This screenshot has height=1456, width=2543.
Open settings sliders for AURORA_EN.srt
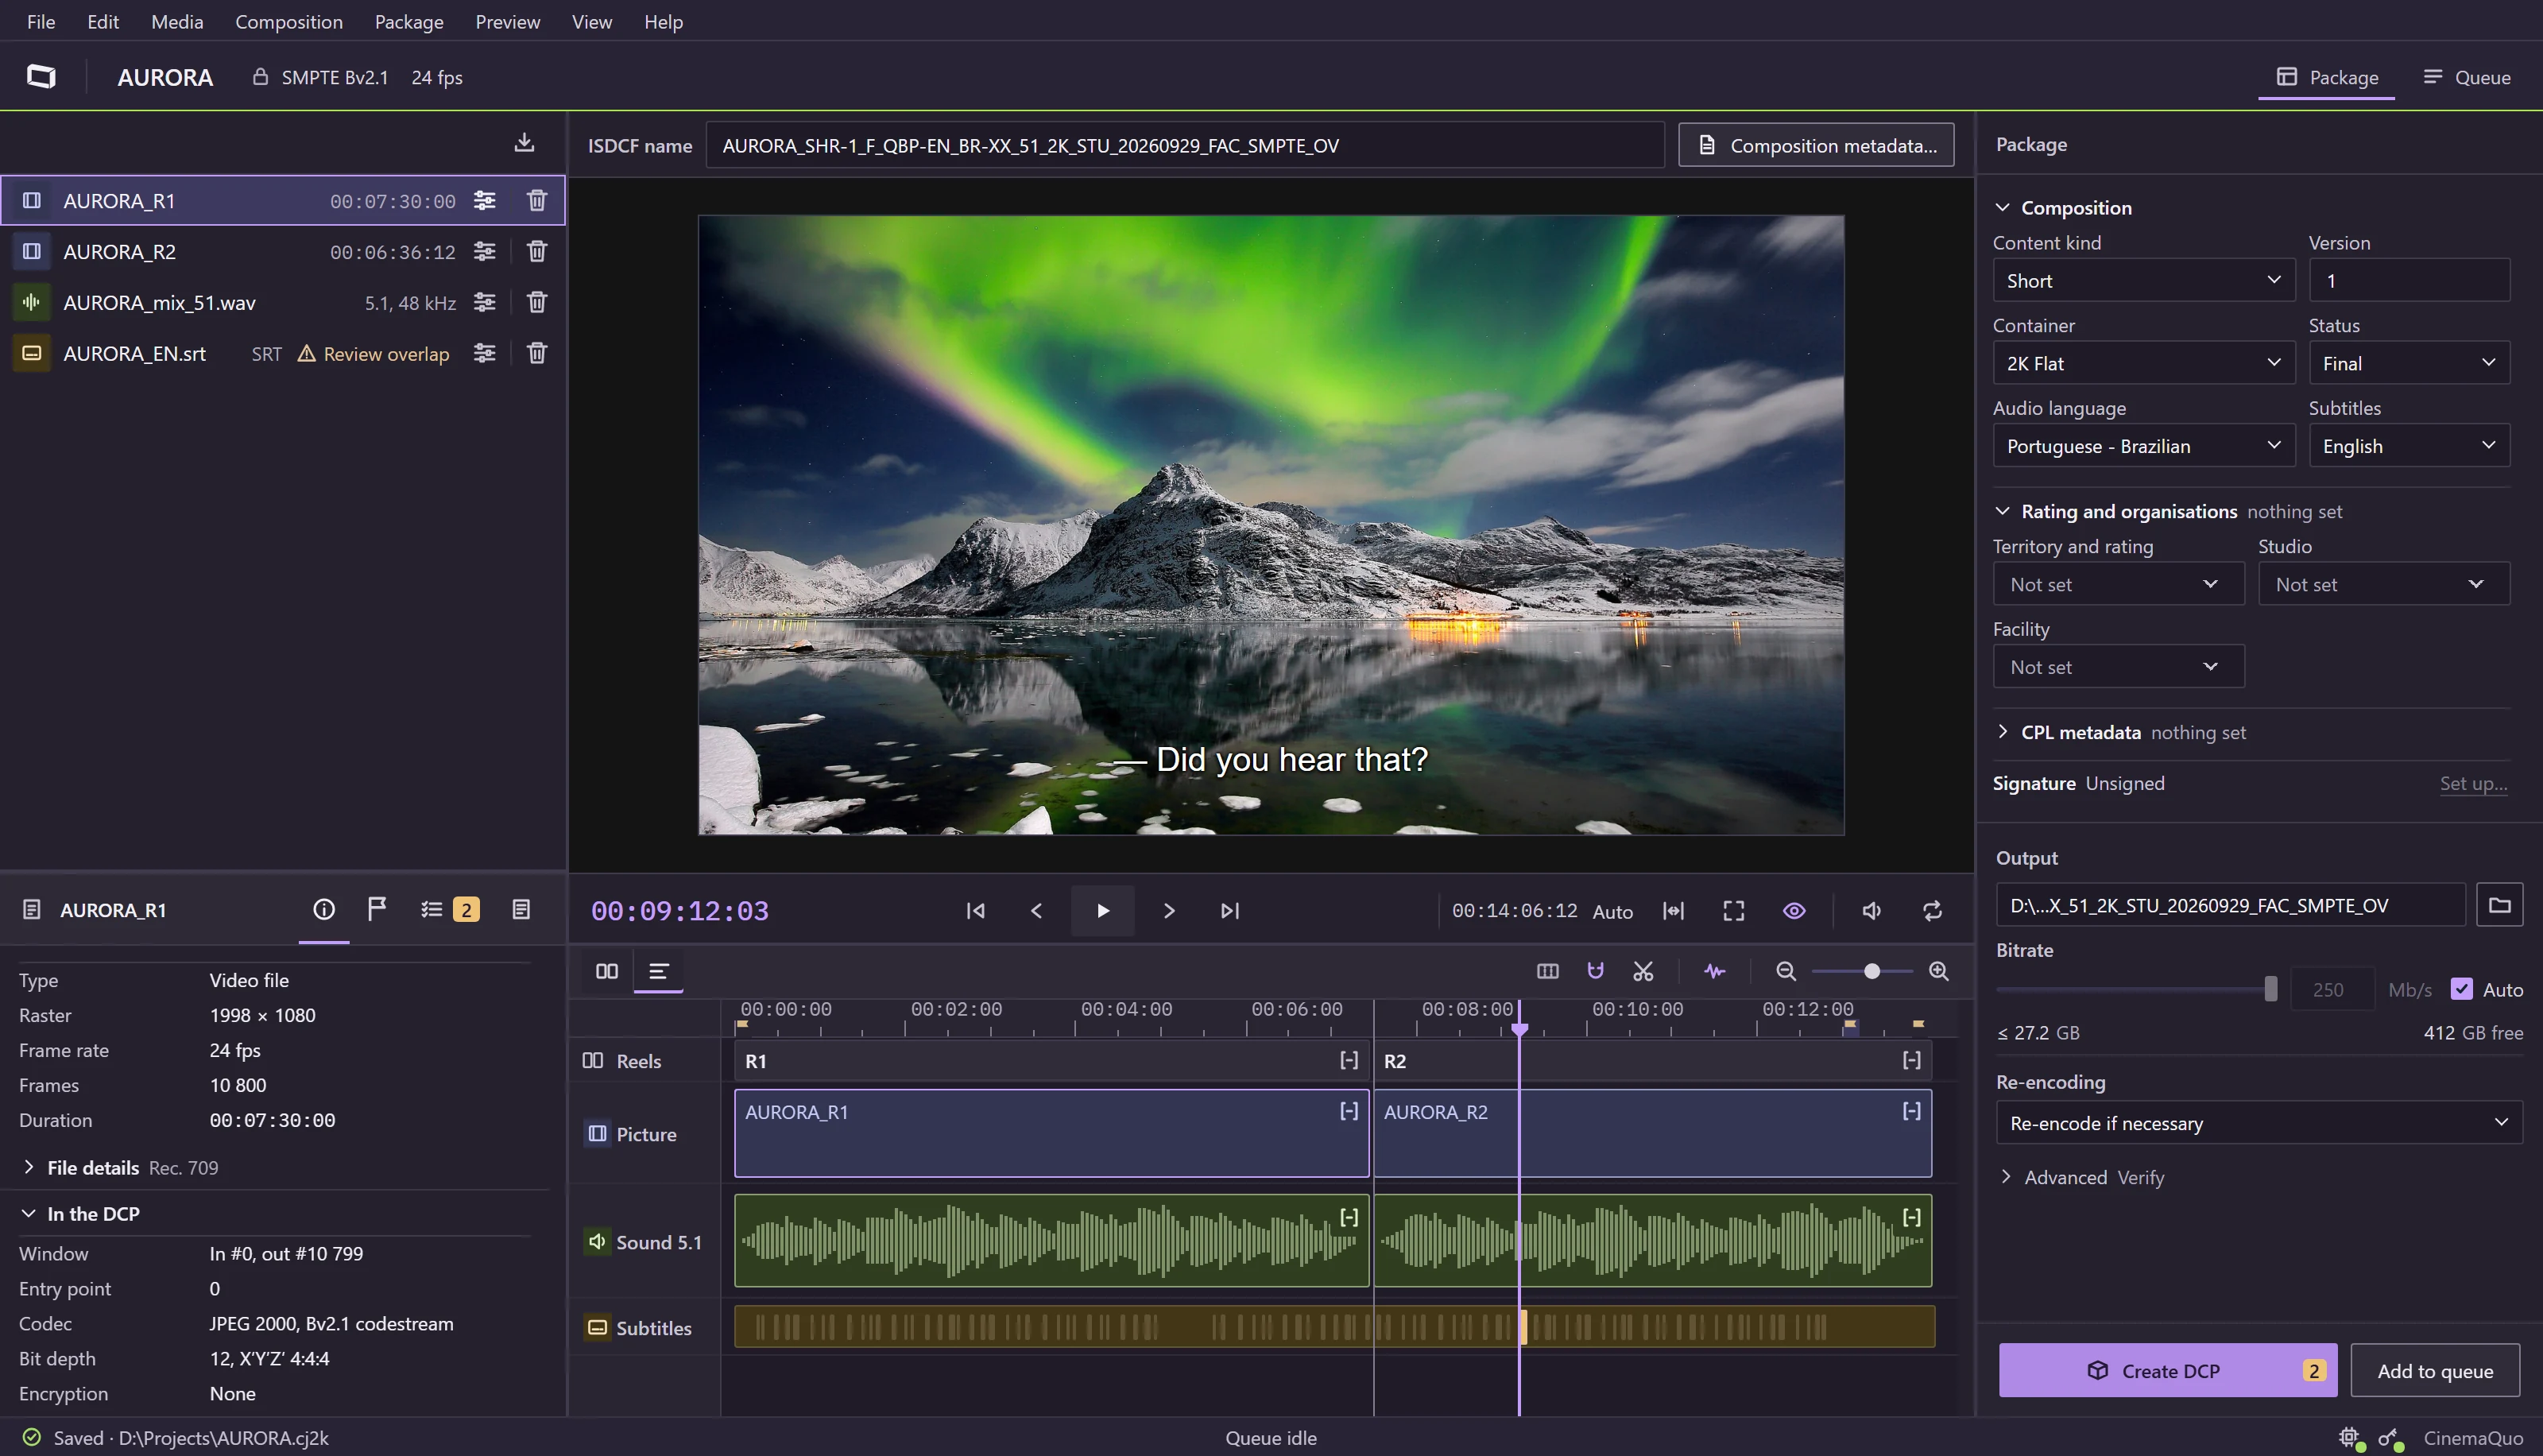485,353
